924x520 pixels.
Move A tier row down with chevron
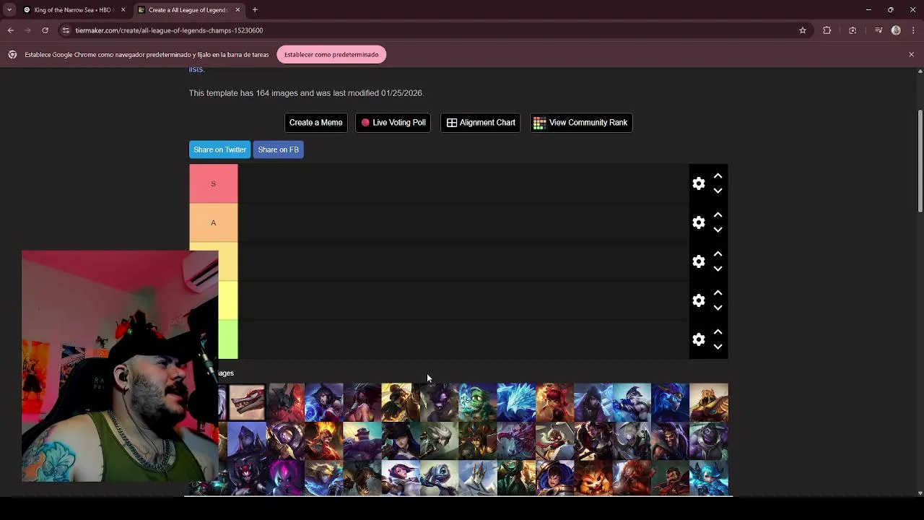[x=718, y=230]
